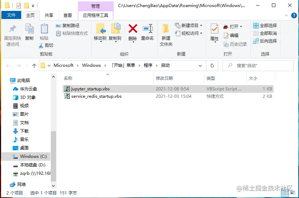
Task: Click the Back navigation arrow
Action: 8,66
